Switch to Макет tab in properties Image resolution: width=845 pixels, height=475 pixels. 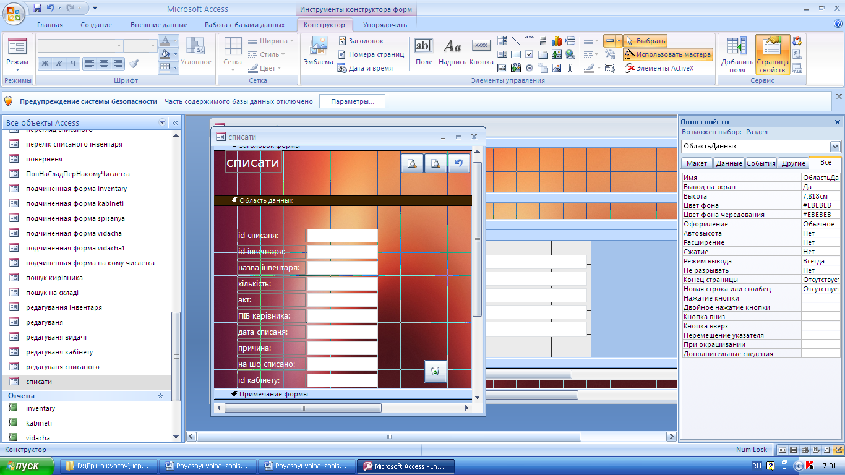coord(697,163)
